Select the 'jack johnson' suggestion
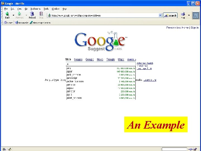This screenshot has height=151, width=201. coord(101,75)
